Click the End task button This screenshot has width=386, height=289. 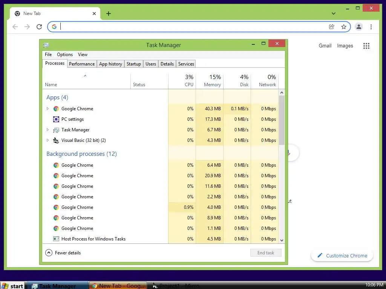tap(266, 252)
